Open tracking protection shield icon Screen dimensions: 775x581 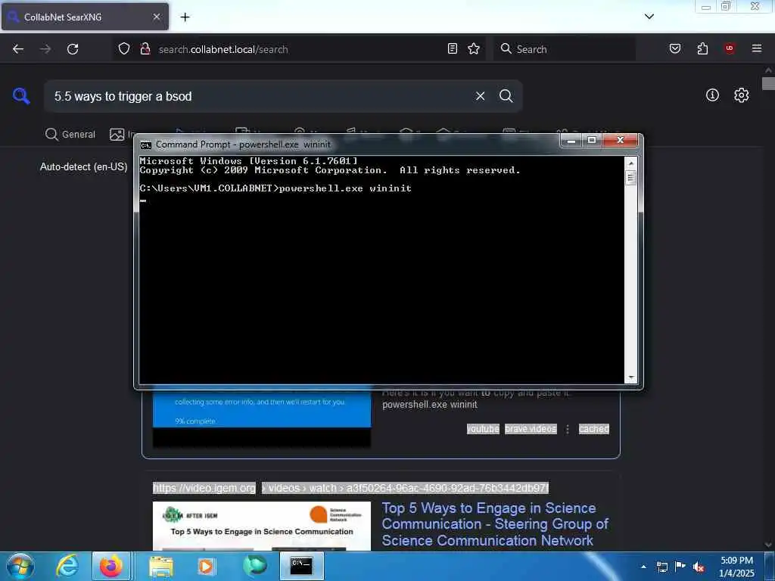tap(124, 48)
